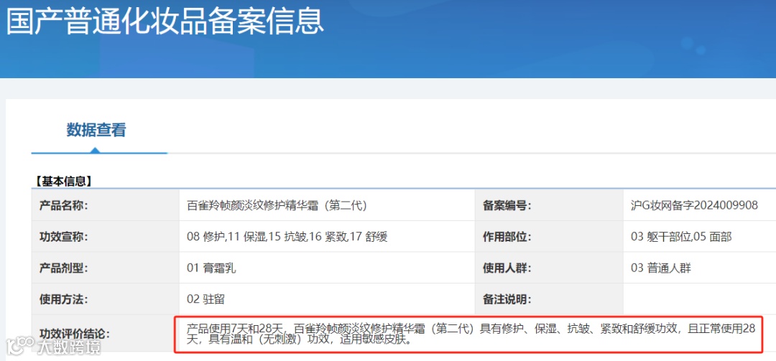Click the 使用人群 label cell

549,268
